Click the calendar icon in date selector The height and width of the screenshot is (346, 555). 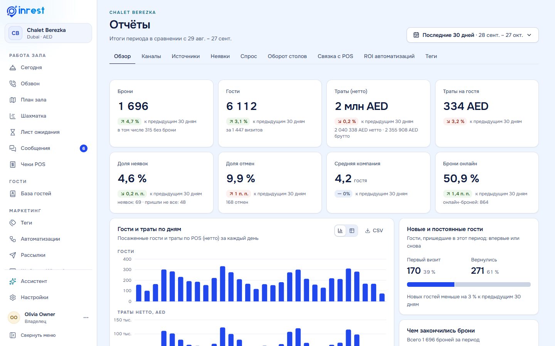(x=416, y=35)
